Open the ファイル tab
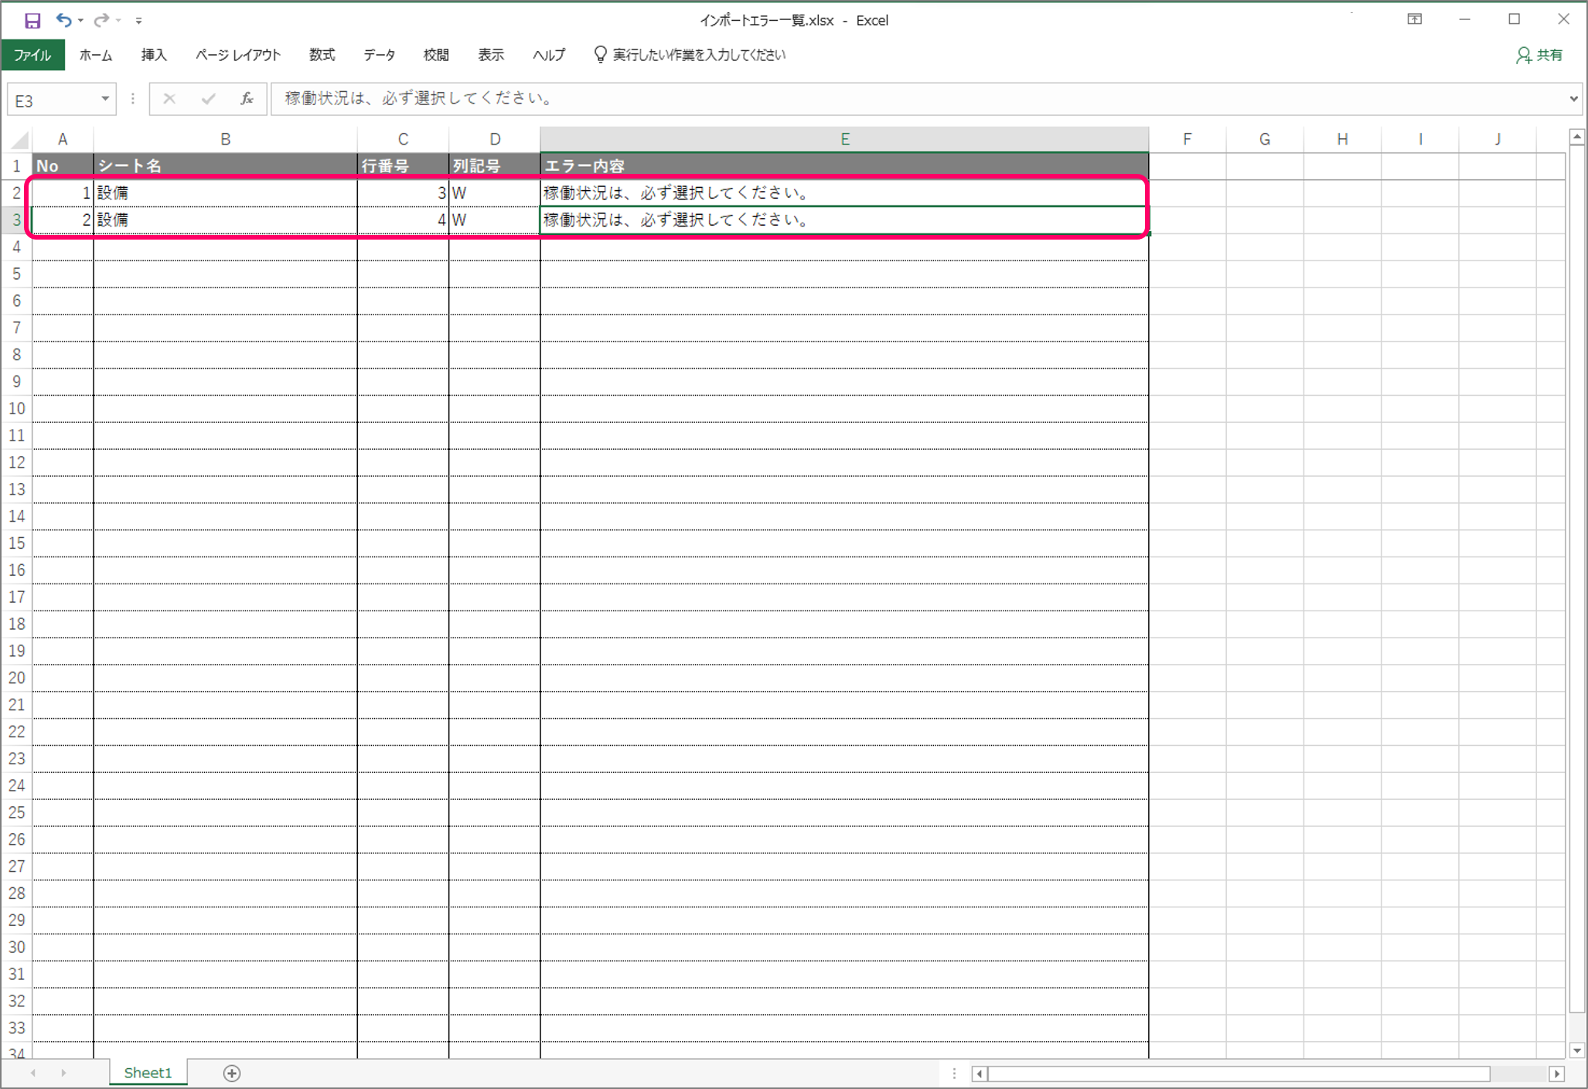This screenshot has width=1588, height=1089. pos(32,56)
